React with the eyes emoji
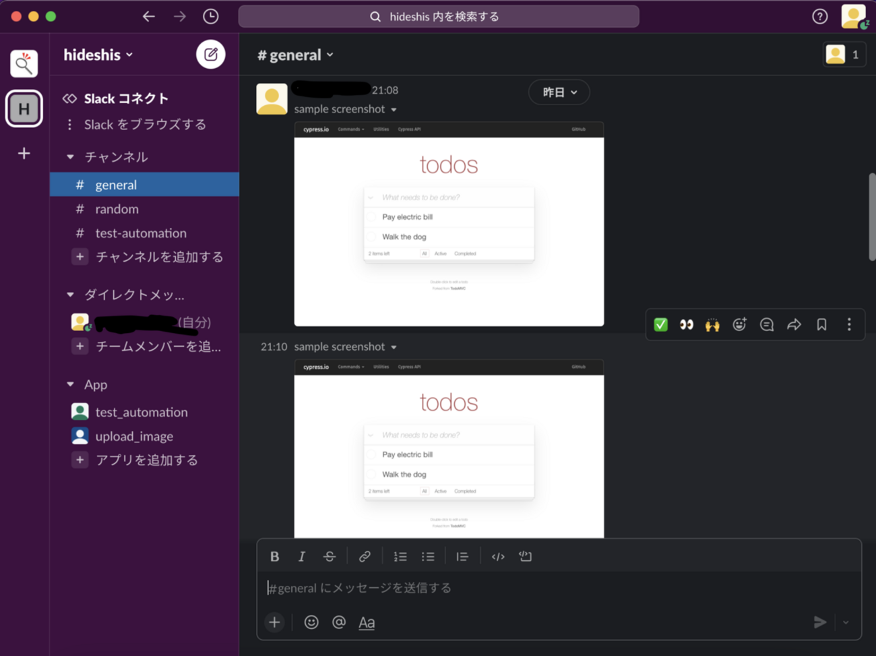The height and width of the screenshot is (656, 876). pos(687,325)
